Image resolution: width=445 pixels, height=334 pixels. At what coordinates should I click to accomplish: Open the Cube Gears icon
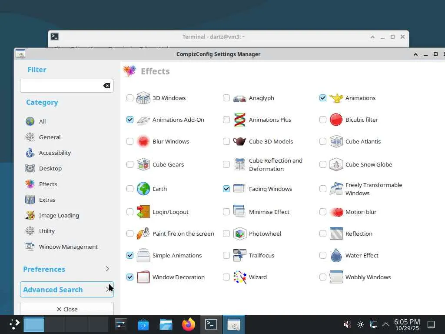coord(143,164)
